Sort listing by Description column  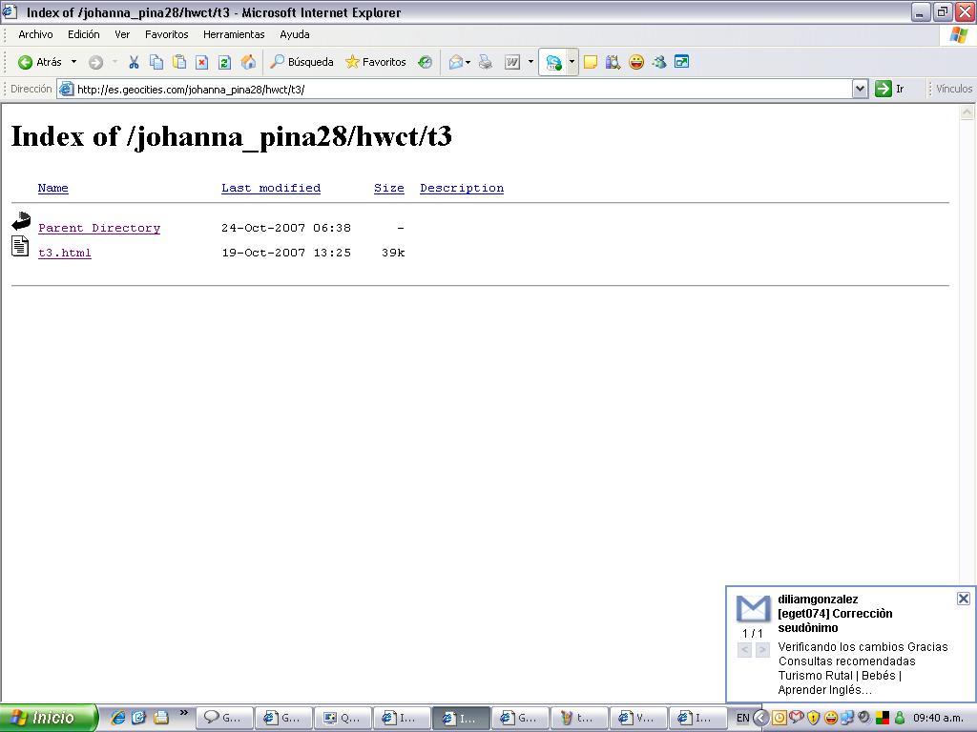(462, 188)
